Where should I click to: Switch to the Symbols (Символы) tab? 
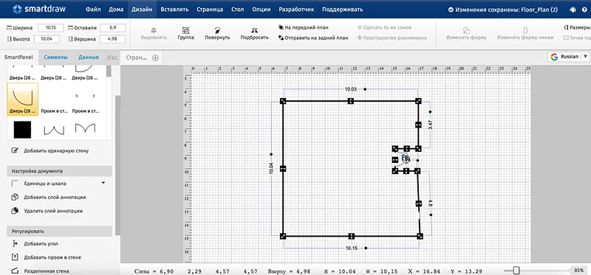56,58
